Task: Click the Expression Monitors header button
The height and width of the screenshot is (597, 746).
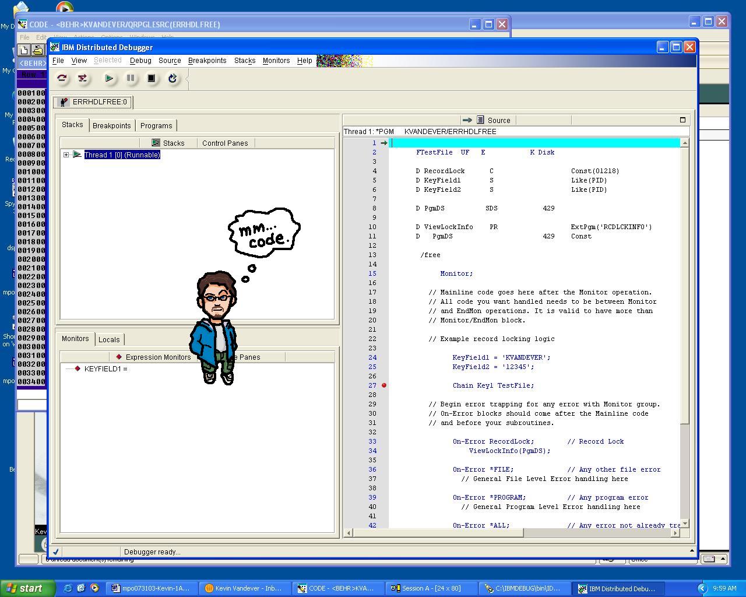Action: coord(153,357)
